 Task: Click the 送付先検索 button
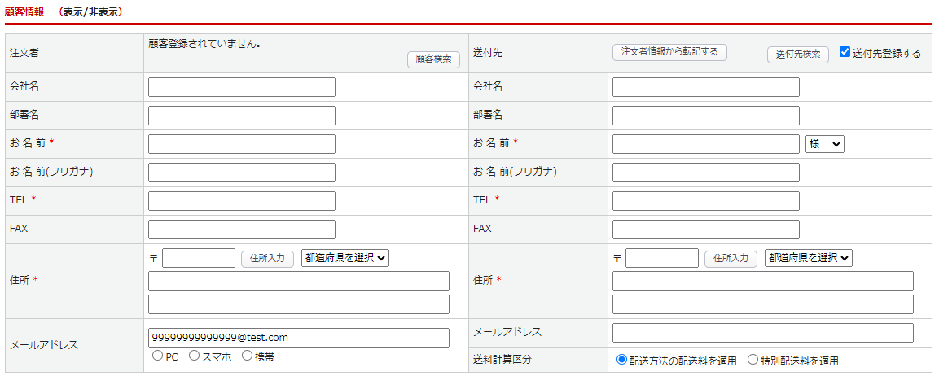[797, 55]
